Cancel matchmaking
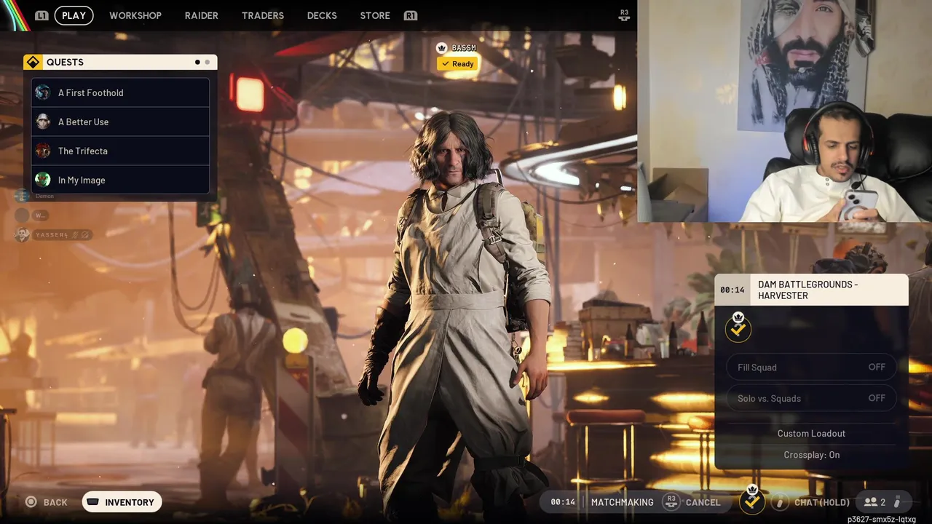The width and height of the screenshot is (932, 524). (703, 502)
